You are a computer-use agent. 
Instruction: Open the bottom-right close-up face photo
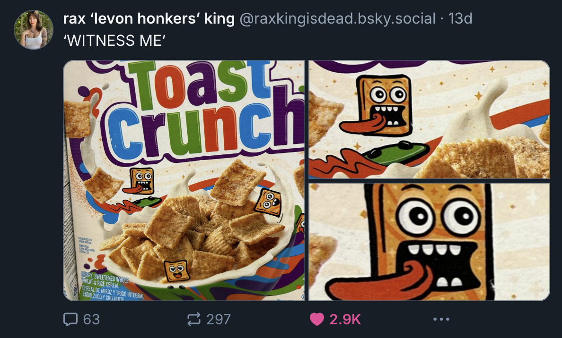point(429,242)
